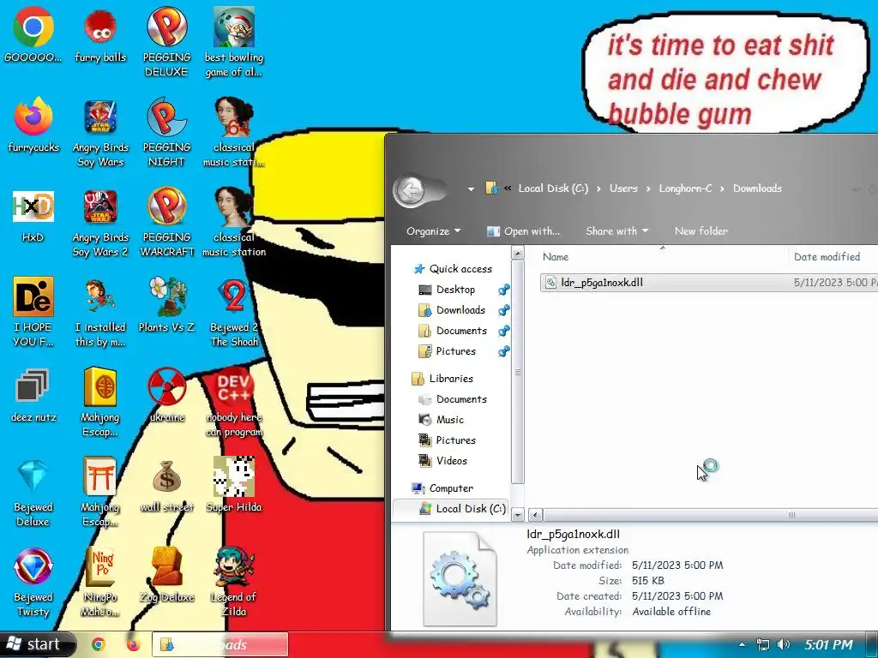Click New folder in Explorer toolbar
The height and width of the screenshot is (658, 878).
point(701,231)
